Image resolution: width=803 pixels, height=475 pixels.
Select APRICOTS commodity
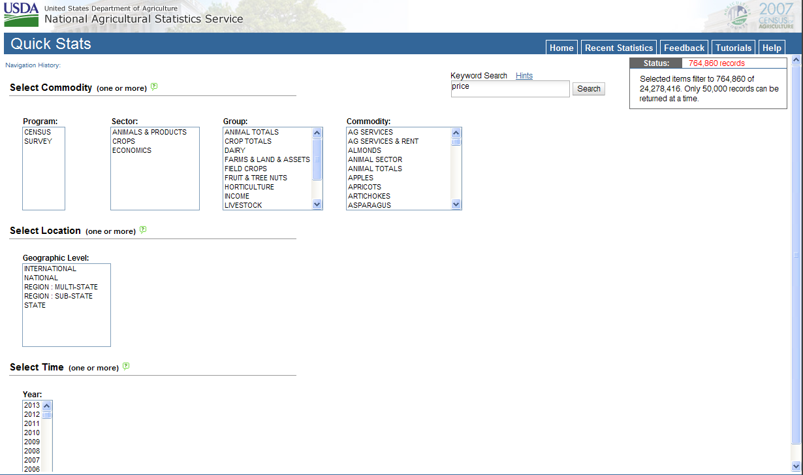pos(399,187)
